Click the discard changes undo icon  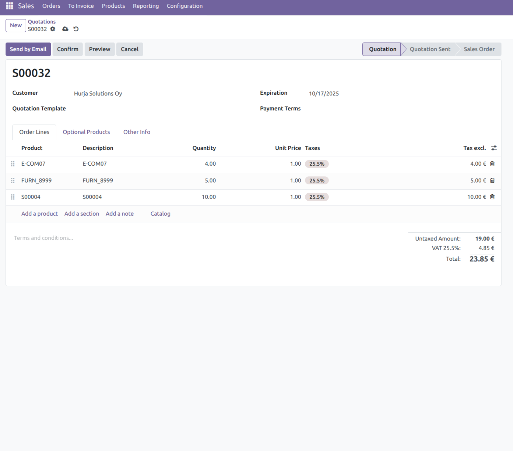point(76,29)
